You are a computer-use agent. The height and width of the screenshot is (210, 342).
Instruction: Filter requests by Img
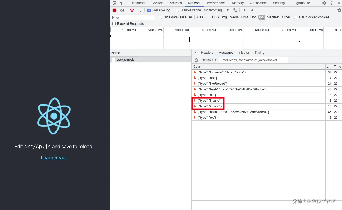(224, 17)
